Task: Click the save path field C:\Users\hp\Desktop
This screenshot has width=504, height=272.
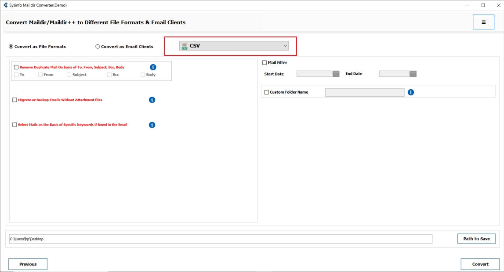Action: coord(221,239)
